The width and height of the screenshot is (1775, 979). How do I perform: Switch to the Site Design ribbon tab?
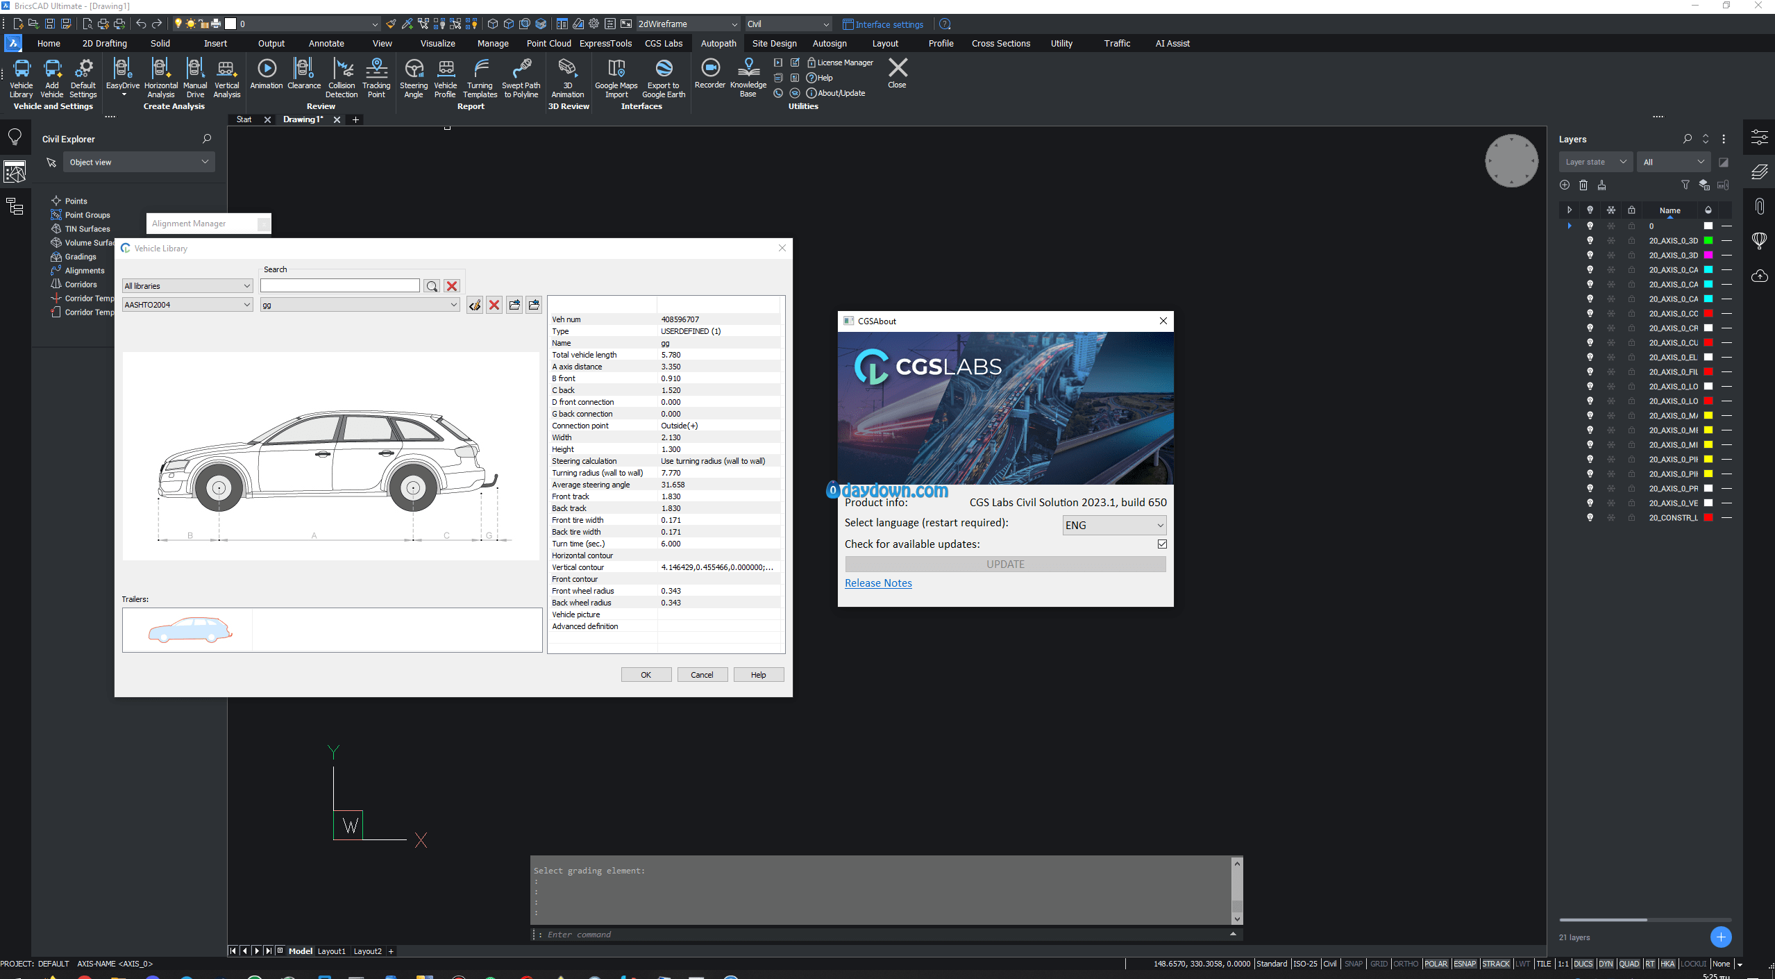tap(774, 44)
